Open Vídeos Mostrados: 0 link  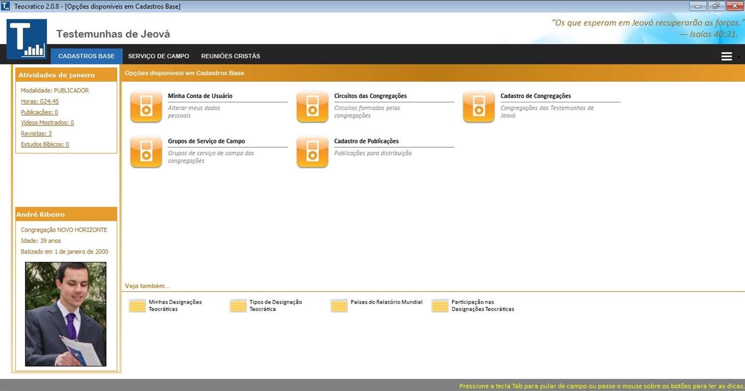coord(47,123)
